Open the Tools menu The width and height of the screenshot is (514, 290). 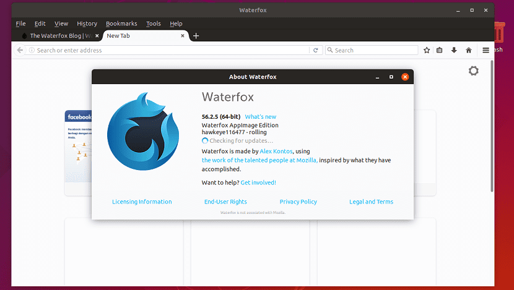tap(153, 23)
